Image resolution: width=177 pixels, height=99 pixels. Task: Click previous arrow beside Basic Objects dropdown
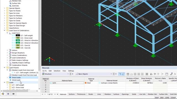click(x=114, y=74)
